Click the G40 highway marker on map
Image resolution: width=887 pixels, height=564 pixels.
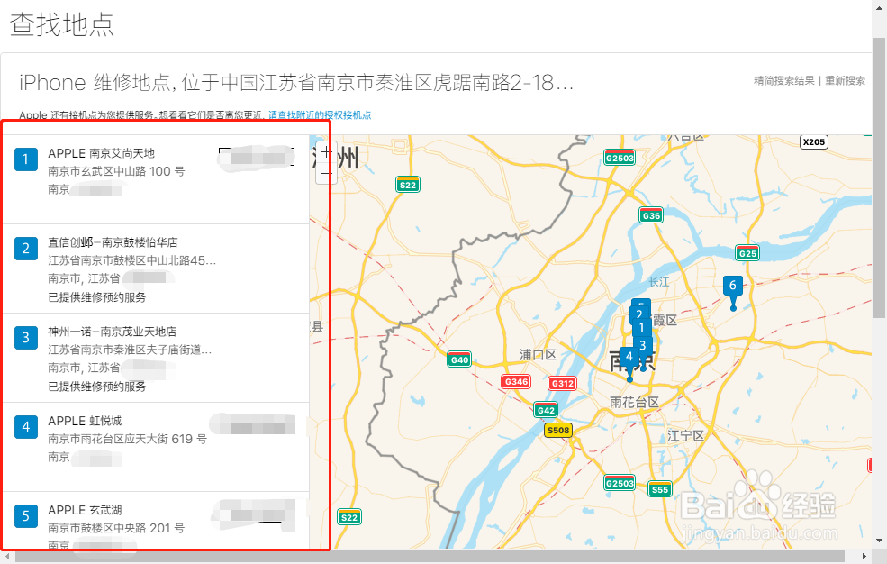point(458,359)
